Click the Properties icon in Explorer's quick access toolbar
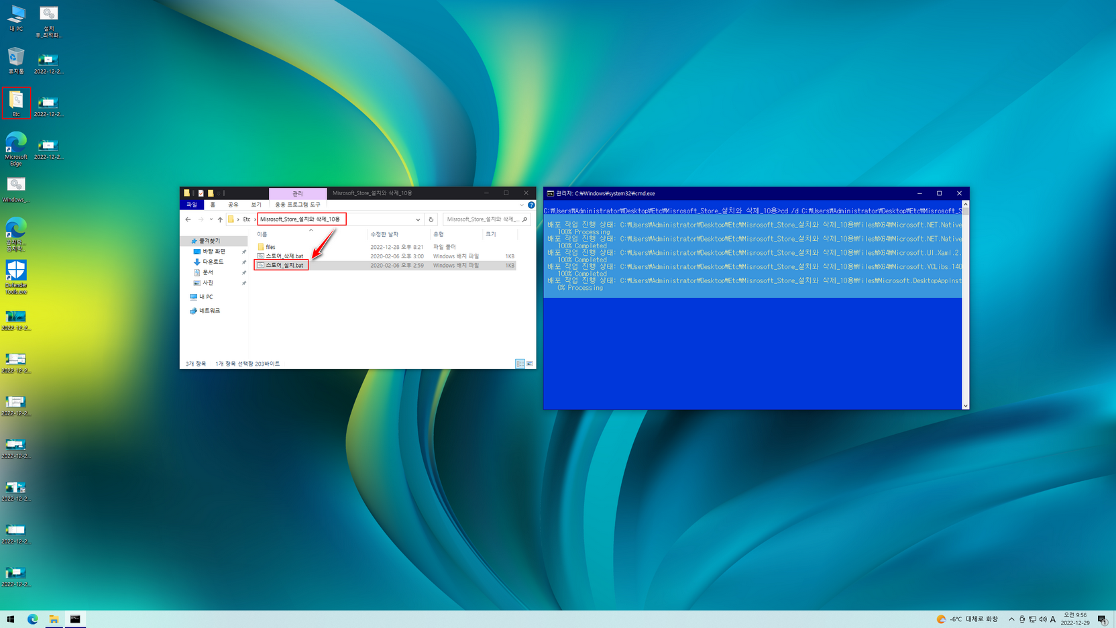The height and width of the screenshot is (628, 1116). [201, 193]
